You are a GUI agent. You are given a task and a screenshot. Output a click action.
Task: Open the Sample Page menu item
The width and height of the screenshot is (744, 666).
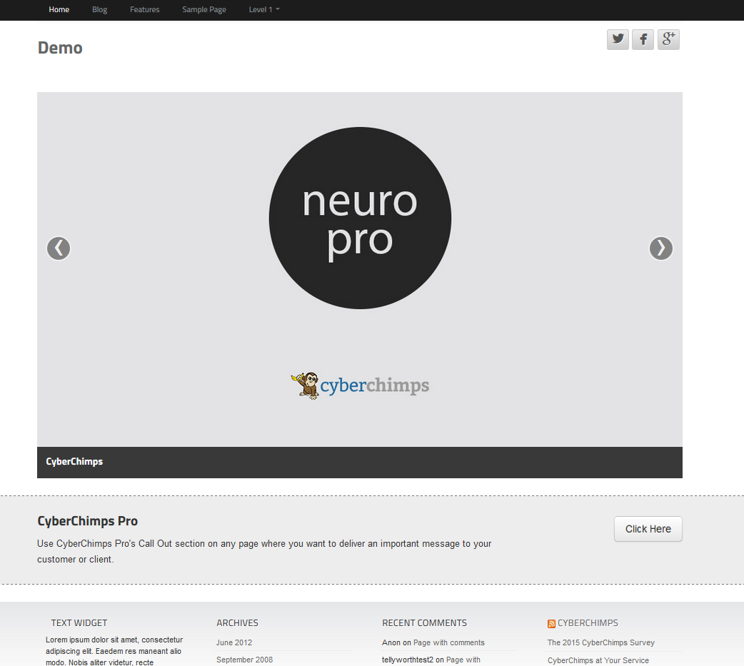click(204, 9)
